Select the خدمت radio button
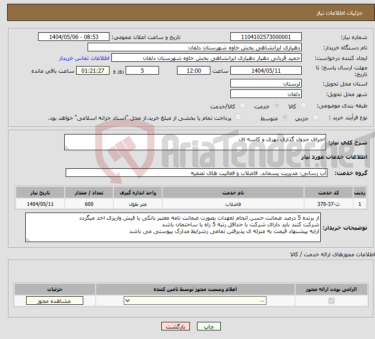 [276, 106]
